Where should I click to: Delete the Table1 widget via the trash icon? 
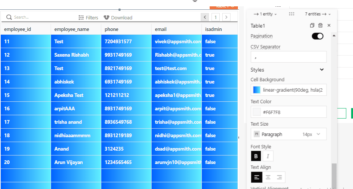(x=320, y=25)
